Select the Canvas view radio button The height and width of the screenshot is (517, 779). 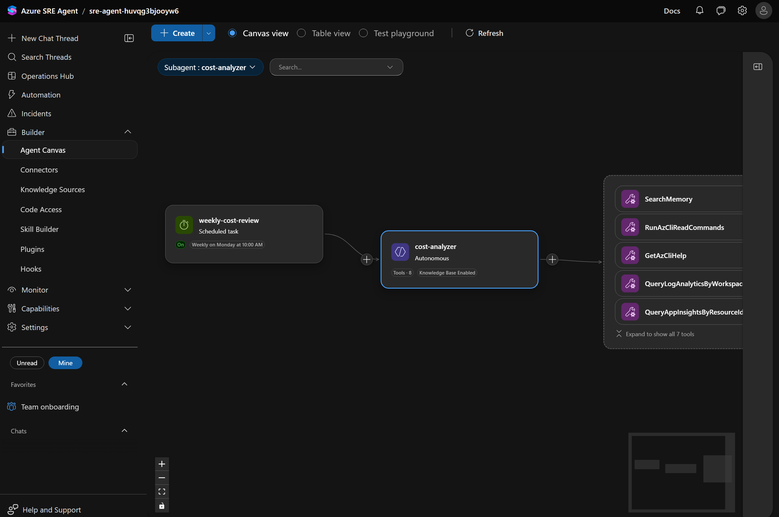tap(233, 33)
